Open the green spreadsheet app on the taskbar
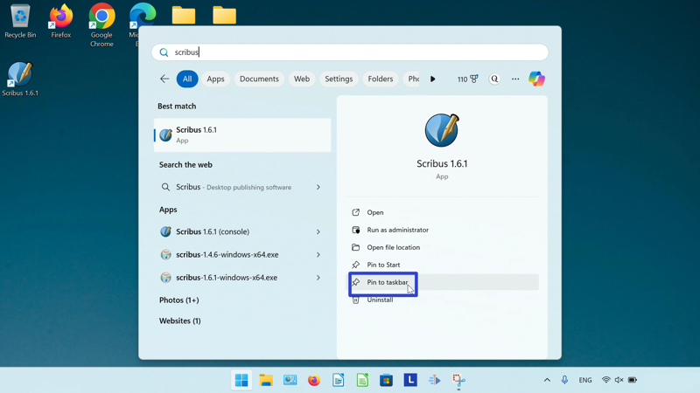 362,380
